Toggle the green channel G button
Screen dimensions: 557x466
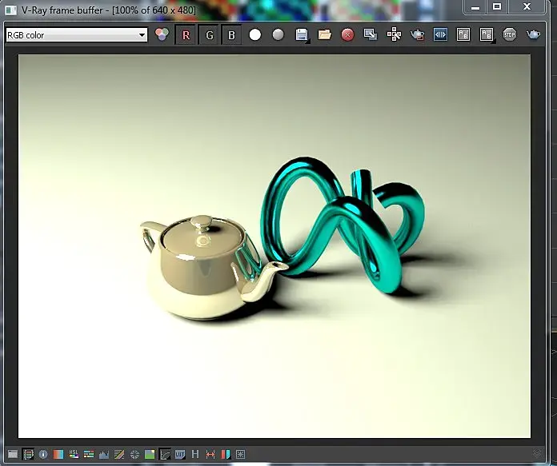coord(209,35)
